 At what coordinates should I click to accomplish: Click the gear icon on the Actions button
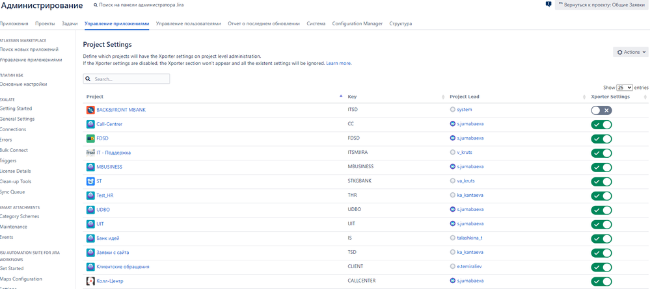click(x=619, y=52)
